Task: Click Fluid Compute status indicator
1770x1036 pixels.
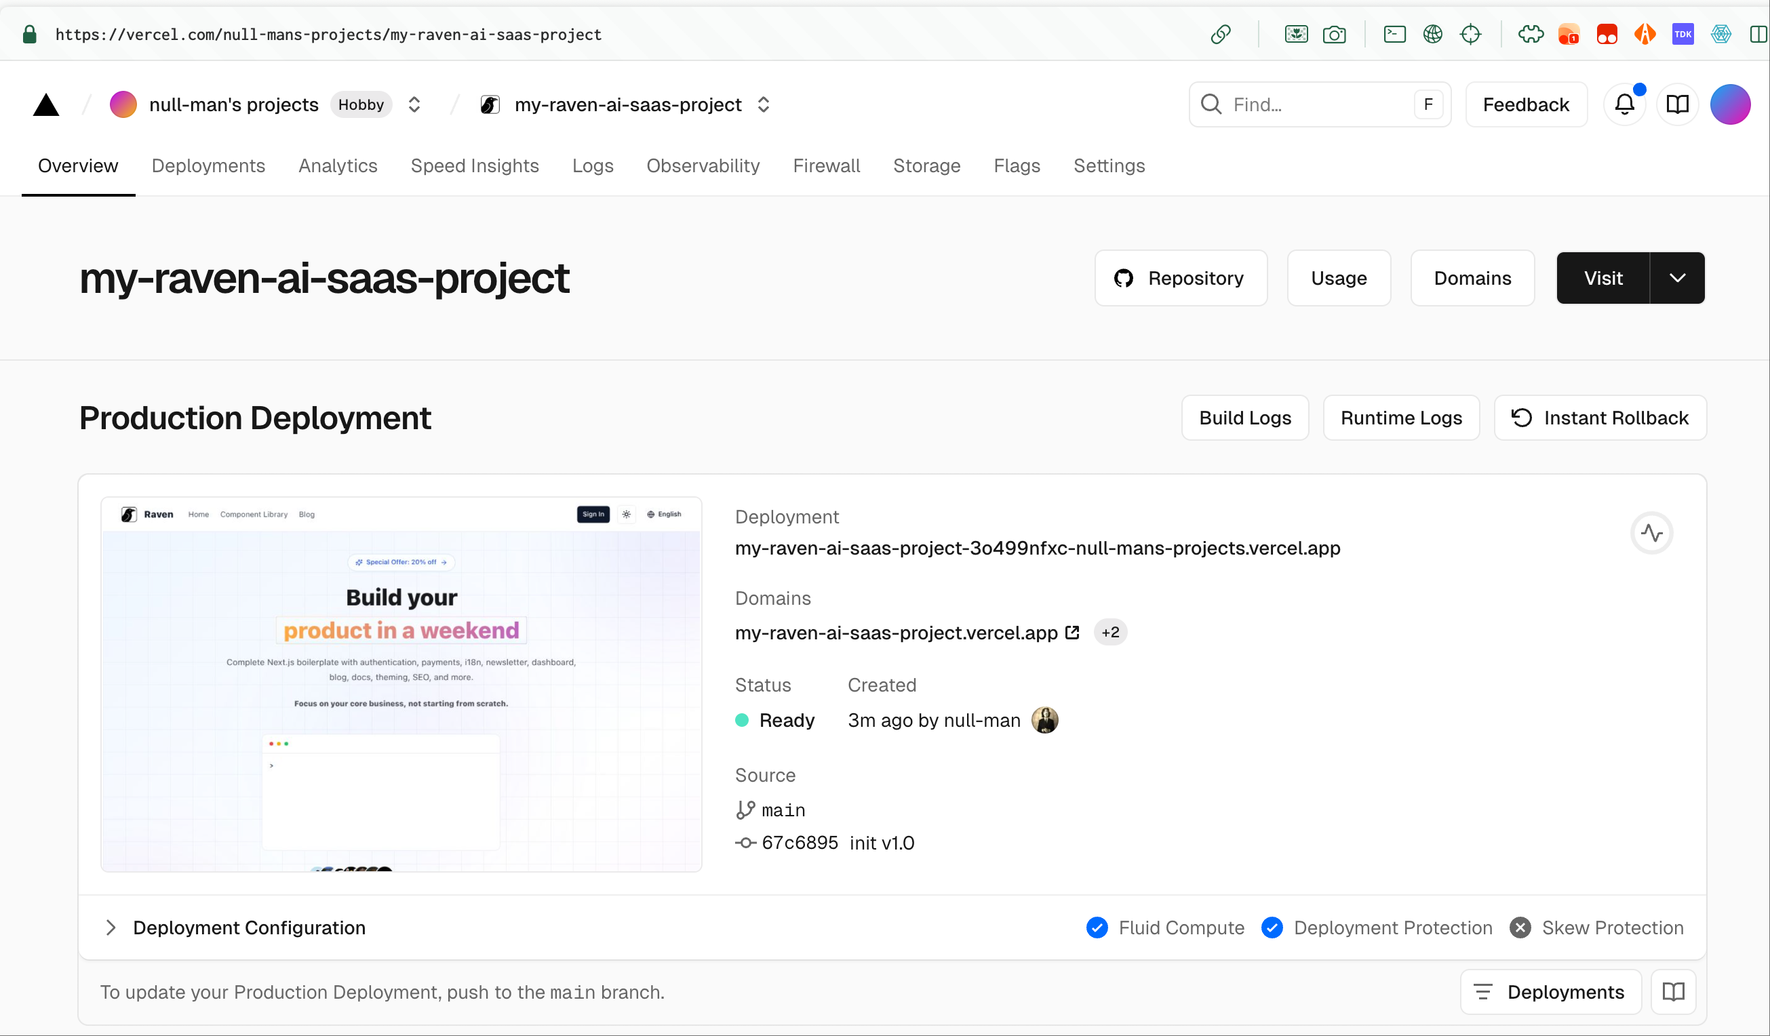Action: 1165,927
